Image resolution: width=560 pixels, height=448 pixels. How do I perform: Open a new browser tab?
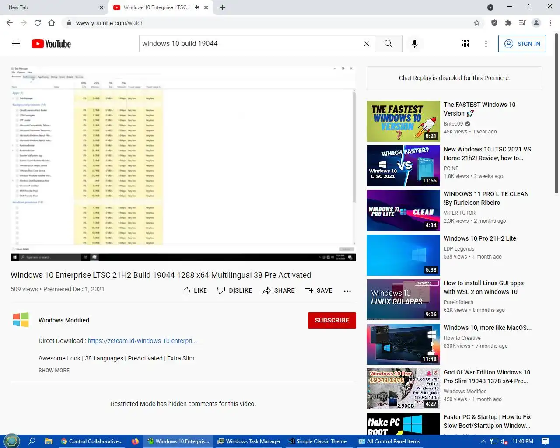coord(223,7)
